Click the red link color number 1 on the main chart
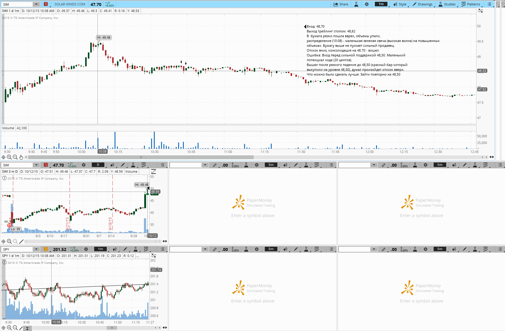 click(46, 4)
